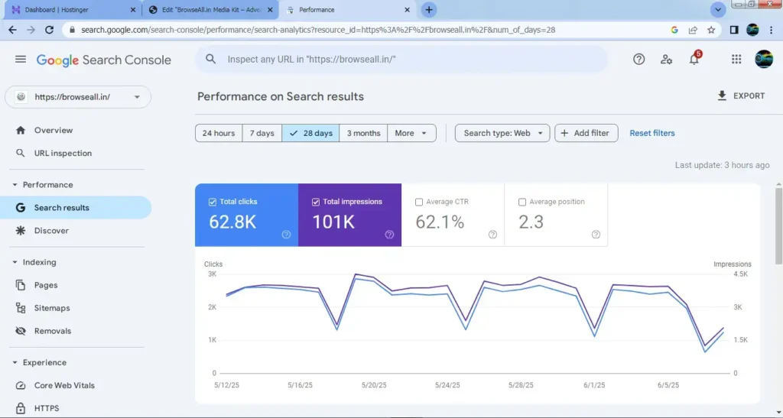Image resolution: width=783 pixels, height=418 pixels.
Task: Open the main hamburger menu
Action: pyautogui.click(x=21, y=60)
